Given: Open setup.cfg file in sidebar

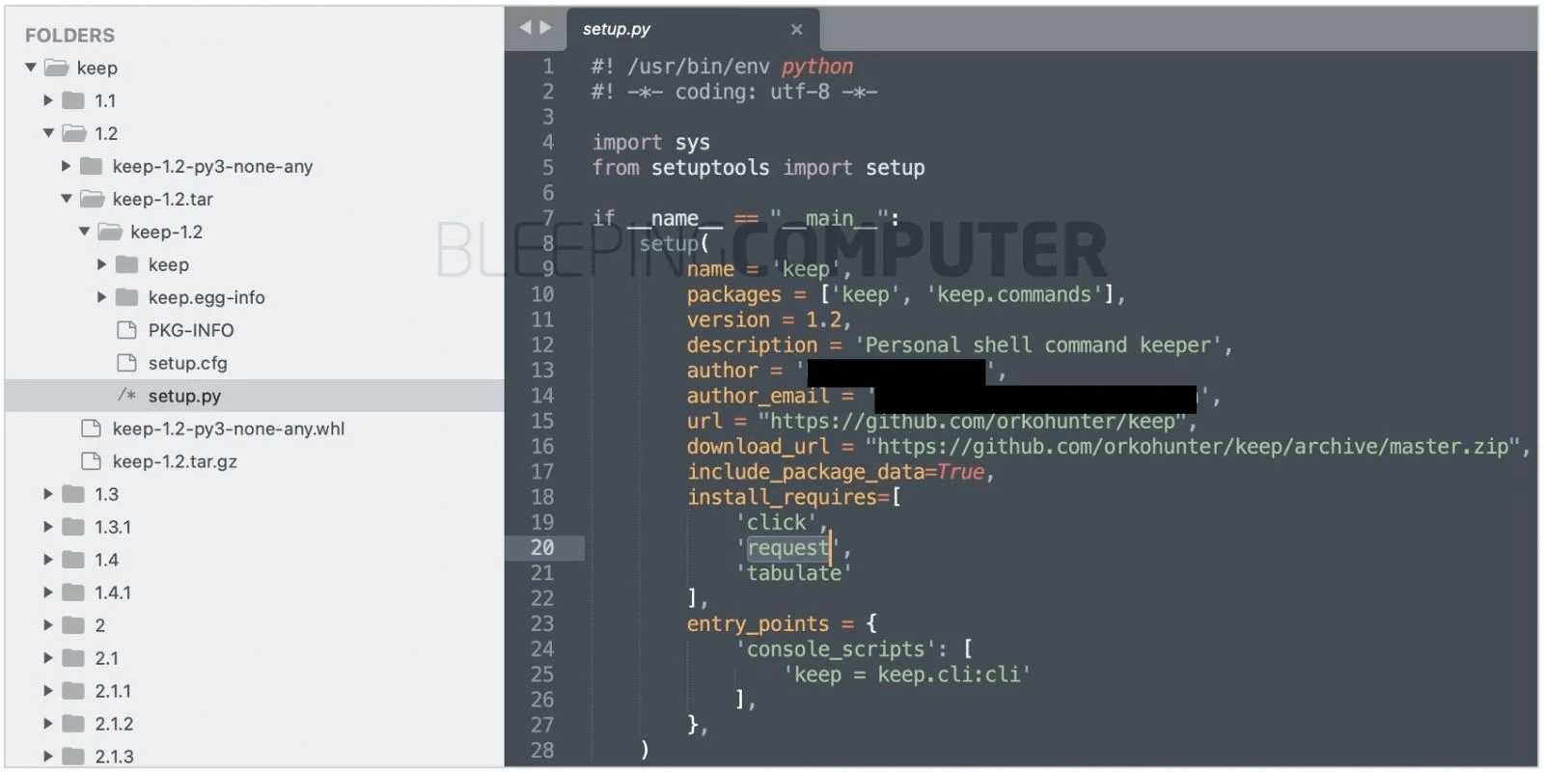Looking at the screenshot, I should point(188,363).
